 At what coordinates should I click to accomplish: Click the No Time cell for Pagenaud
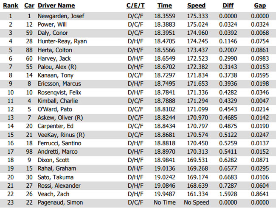(165, 202)
